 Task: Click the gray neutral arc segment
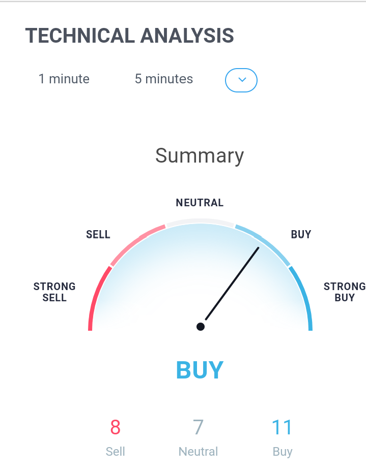[200, 222]
